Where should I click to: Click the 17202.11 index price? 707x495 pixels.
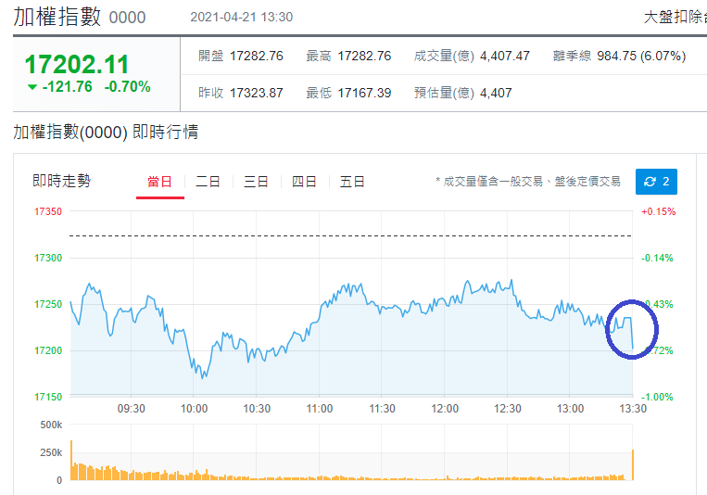[x=77, y=64]
